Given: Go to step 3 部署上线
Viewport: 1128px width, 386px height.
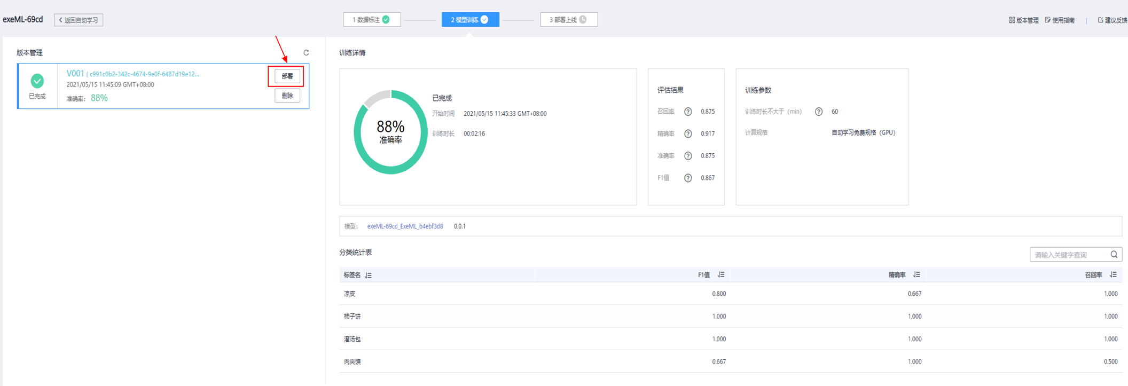Looking at the screenshot, I should [x=569, y=20].
